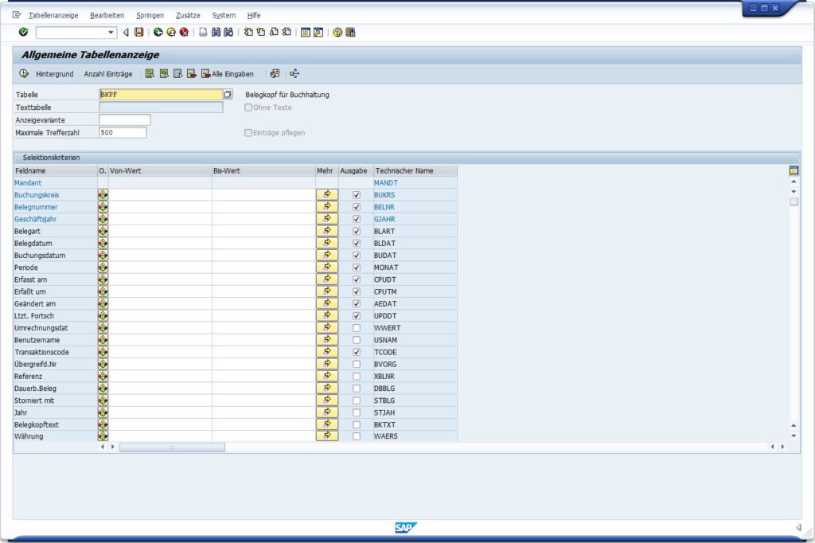Image resolution: width=815 pixels, height=543 pixels.
Task: Open selection options icon for Belegart row
Action: [103, 231]
